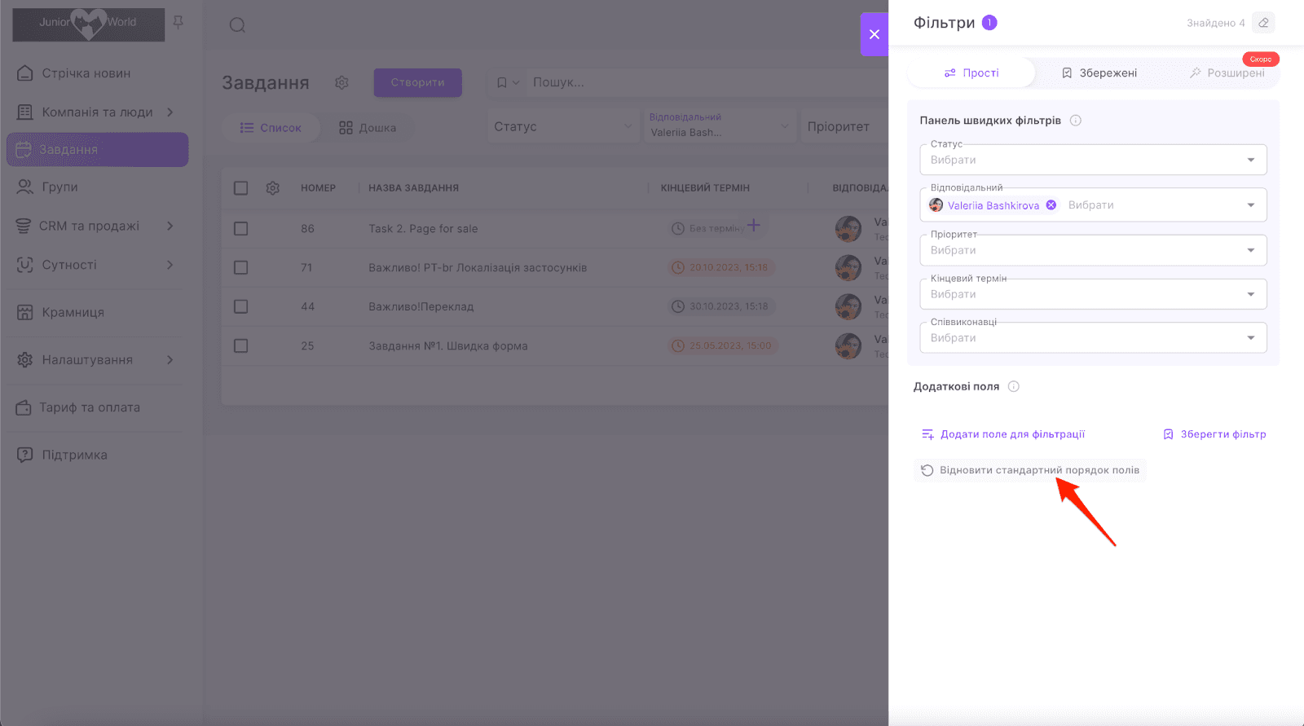Open task Task 2. Page for sale
This screenshot has width=1304, height=726.
pyautogui.click(x=423, y=229)
